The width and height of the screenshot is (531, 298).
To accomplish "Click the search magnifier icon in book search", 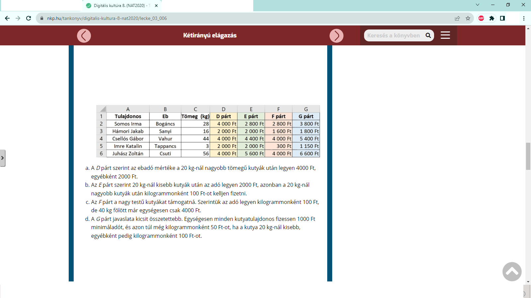I will tap(428, 35).
